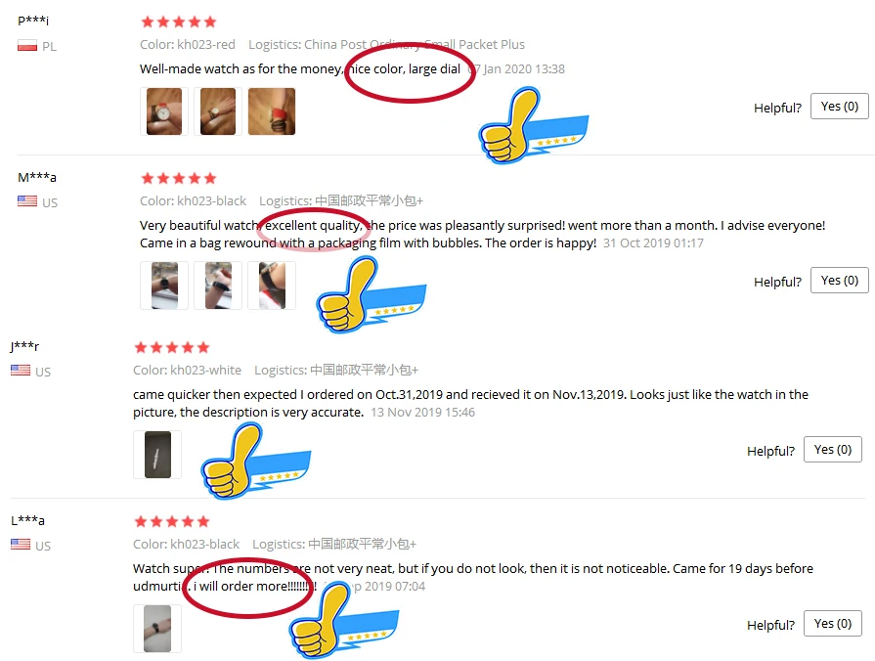Open first red watch photo in P***i's review
Screen dimensions: 875x661
click(x=164, y=111)
